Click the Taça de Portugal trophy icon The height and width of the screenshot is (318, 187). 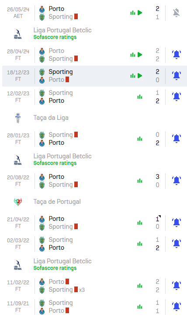pos(18,202)
